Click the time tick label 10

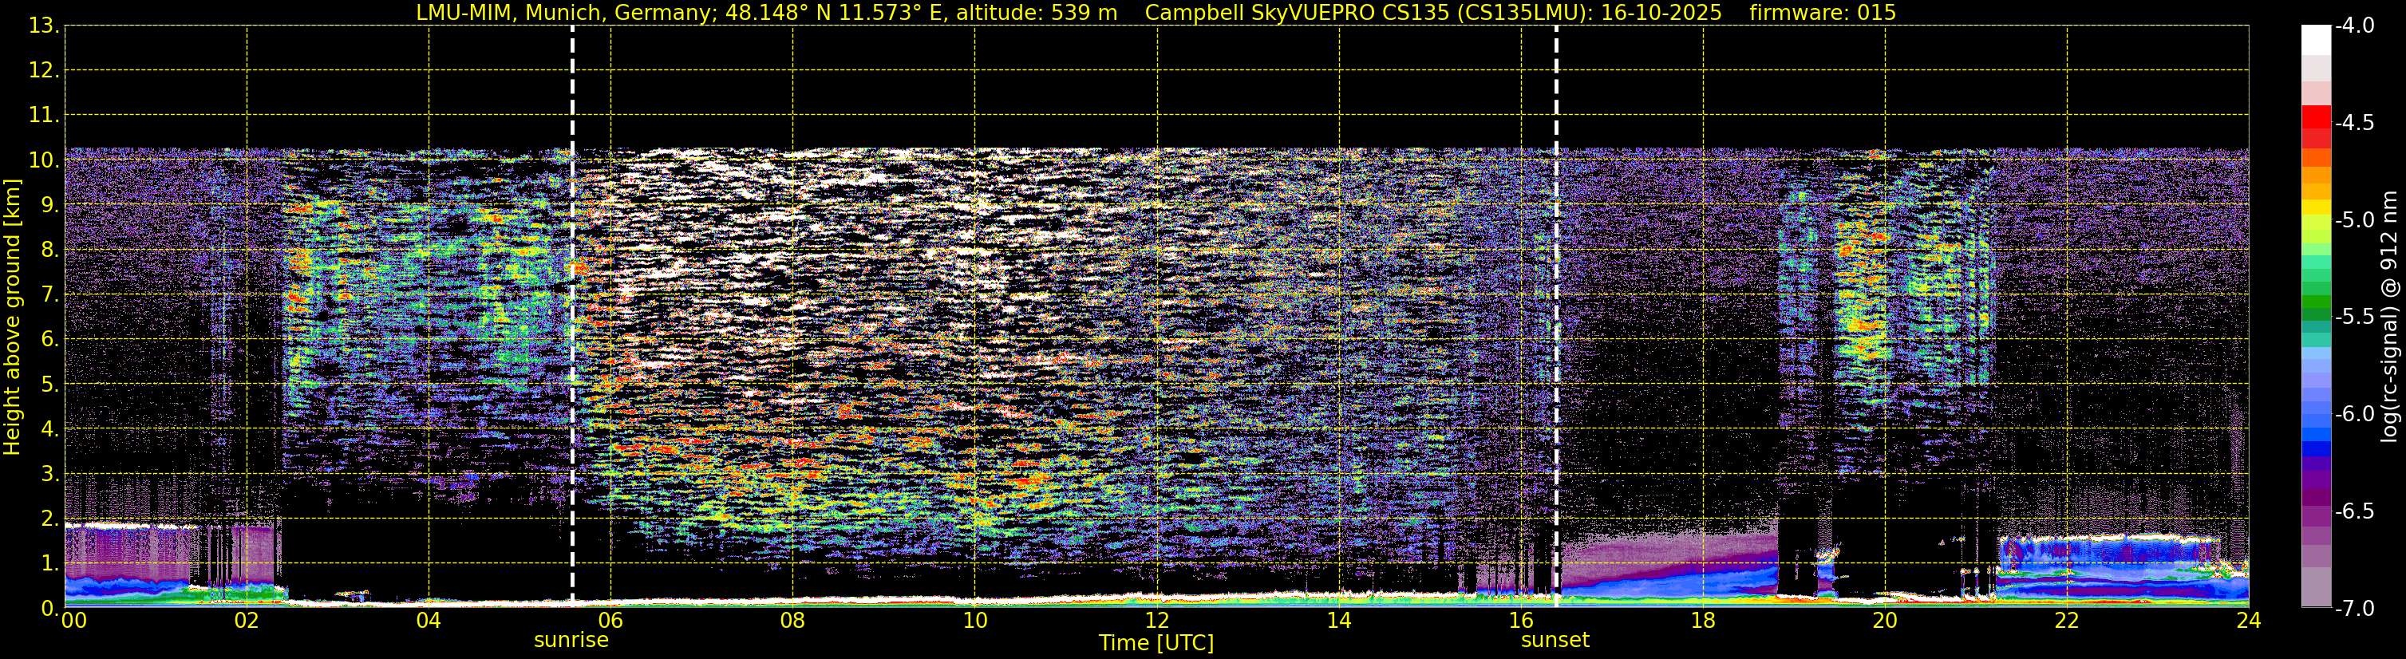point(975,621)
